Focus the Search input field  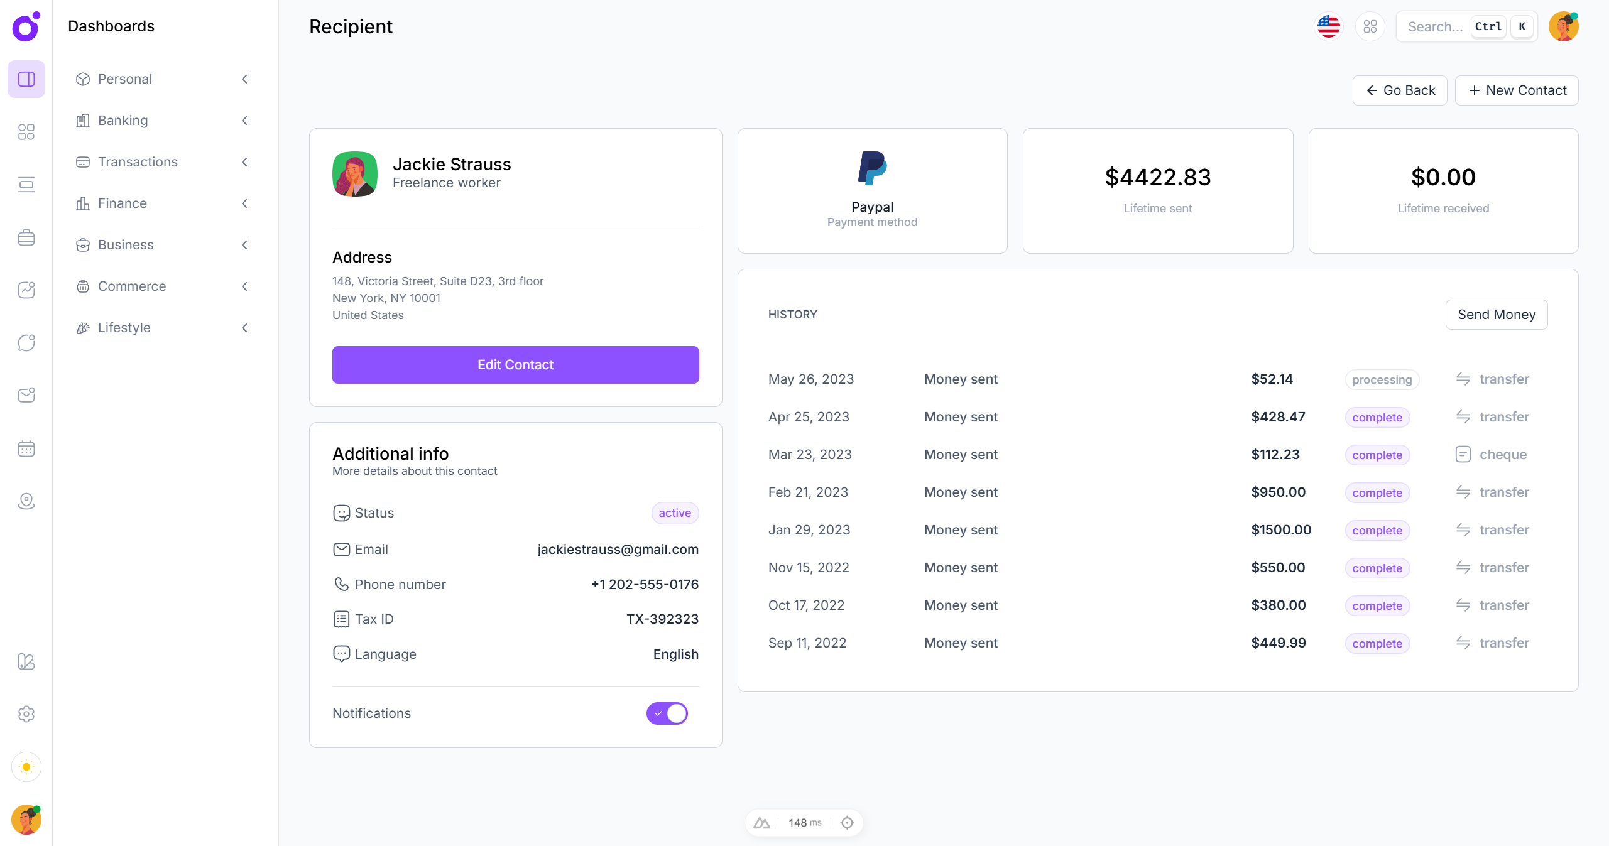[1435, 26]
